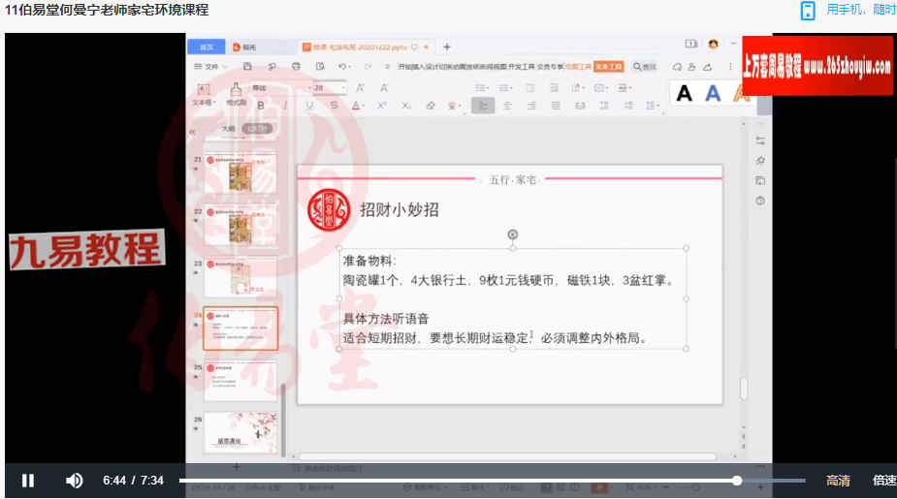Open a new WPS tab with plus
Screen dimensions: 897x499
[447, 47]
